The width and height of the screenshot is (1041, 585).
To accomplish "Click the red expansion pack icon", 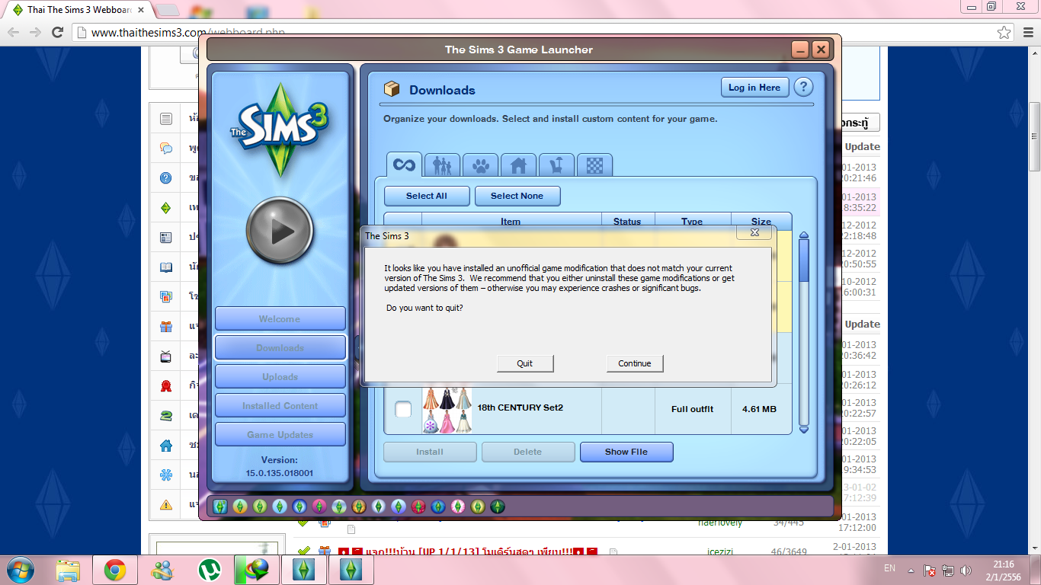I will (x=418, y=506).
